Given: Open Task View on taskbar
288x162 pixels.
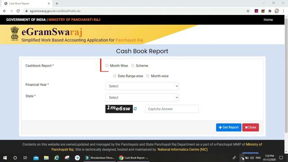Looking at the screenshot, I should coord(25,158).
